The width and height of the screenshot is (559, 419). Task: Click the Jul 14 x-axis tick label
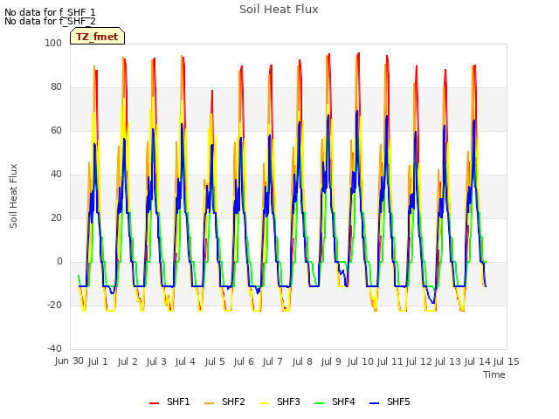tap(478, 361)
